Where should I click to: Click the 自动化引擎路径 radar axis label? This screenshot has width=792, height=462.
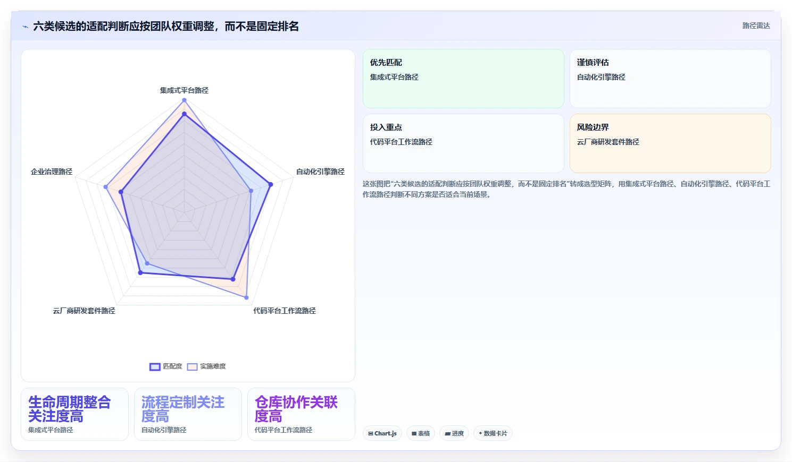pyautogui.click(x=320, y=172)
